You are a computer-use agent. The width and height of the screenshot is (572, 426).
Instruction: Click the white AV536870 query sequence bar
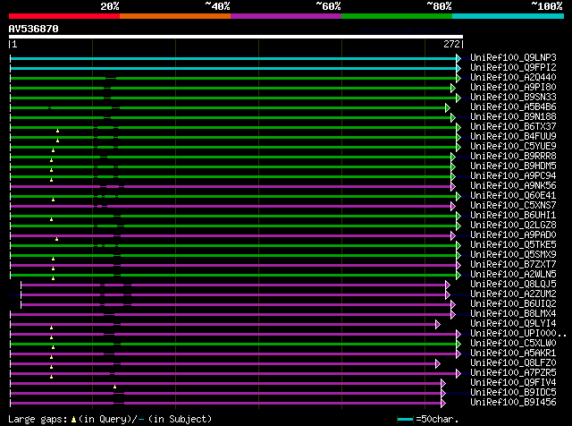[x=236, y=37]
